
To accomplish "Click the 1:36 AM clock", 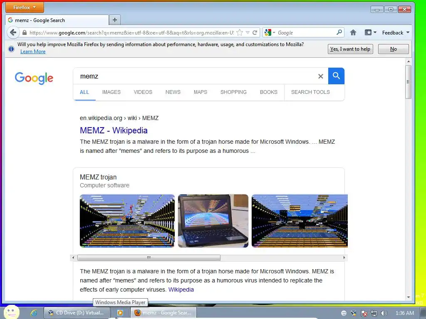I will [x=404, y=313].
